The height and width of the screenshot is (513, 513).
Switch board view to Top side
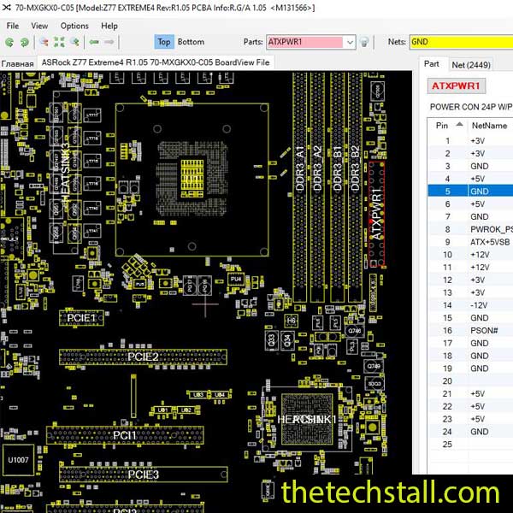tap(164, 42)
